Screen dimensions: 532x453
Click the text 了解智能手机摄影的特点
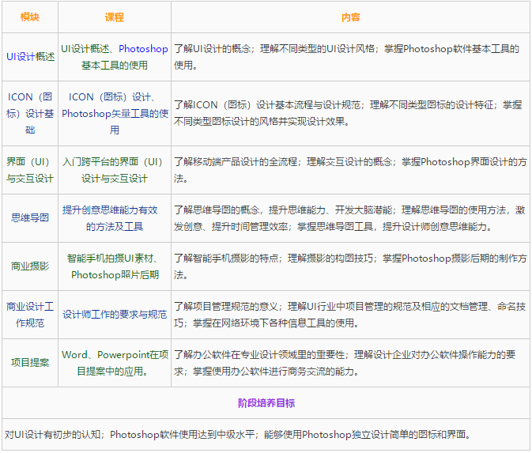(x=226, y=258)
